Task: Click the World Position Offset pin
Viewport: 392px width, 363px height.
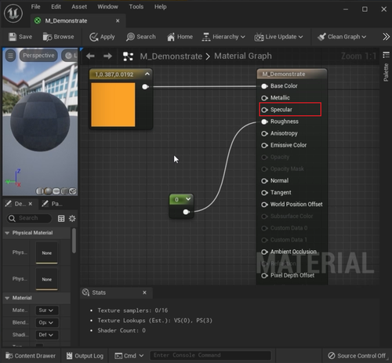Action: pyautogui.click(x=264, y=205)
